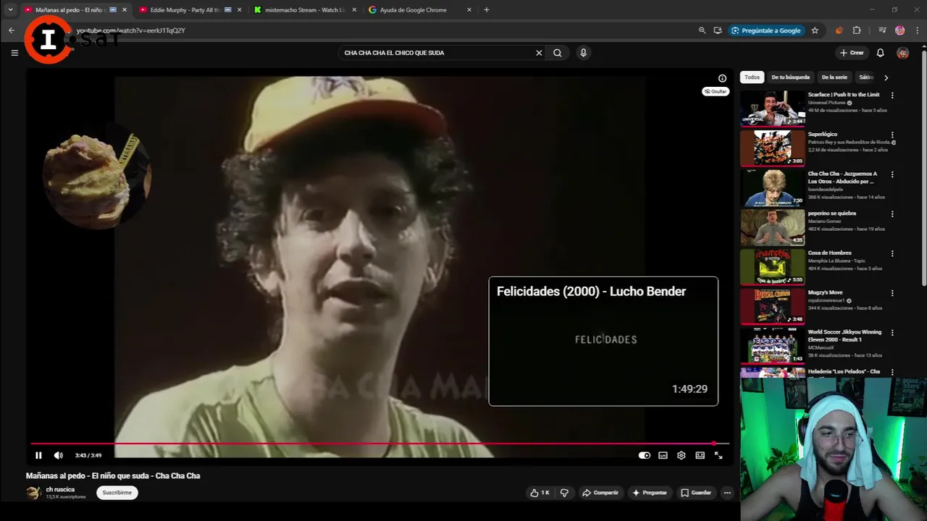Select the De la serie chip

tap(834, 77)
